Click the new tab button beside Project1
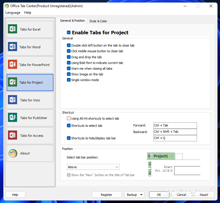 (179, 157)
